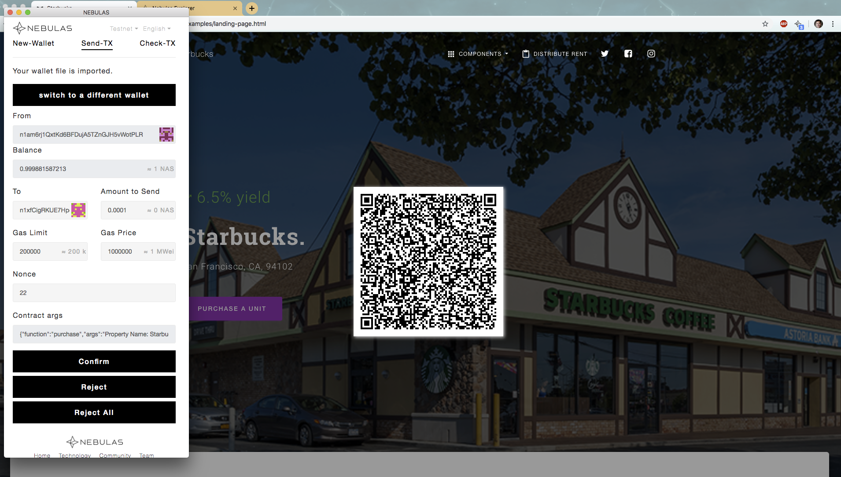Open the Team footer link

[x=147, y=455]
